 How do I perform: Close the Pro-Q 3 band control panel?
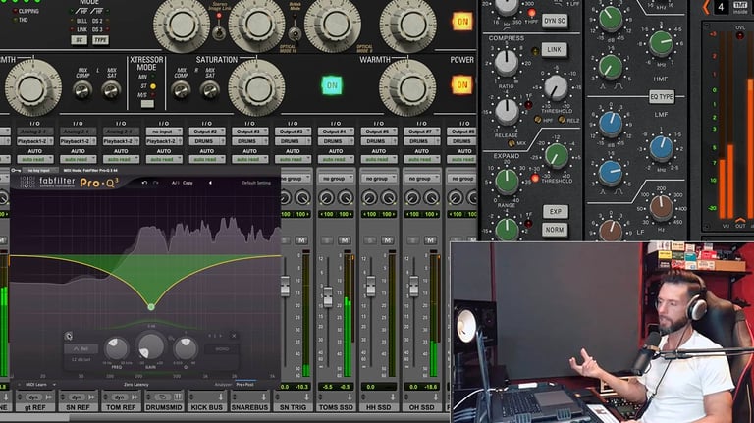tap(234, 336)
